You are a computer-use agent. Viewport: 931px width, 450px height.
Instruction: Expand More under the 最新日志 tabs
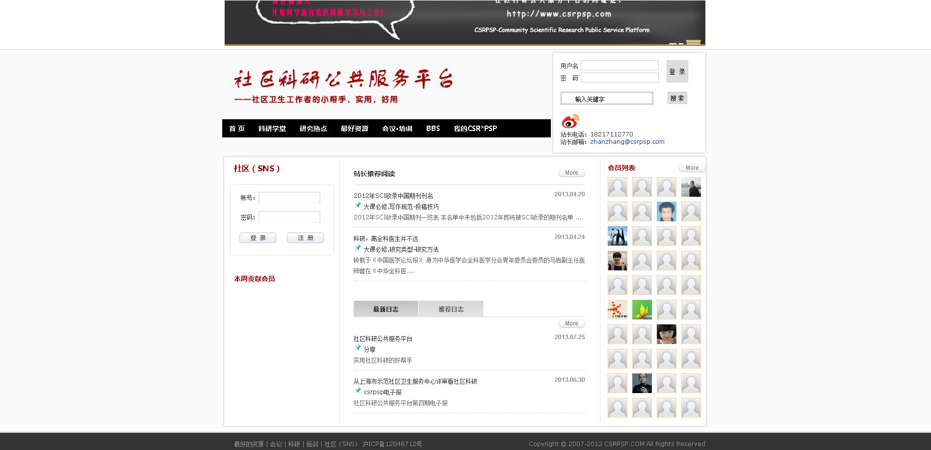[571, 323]
